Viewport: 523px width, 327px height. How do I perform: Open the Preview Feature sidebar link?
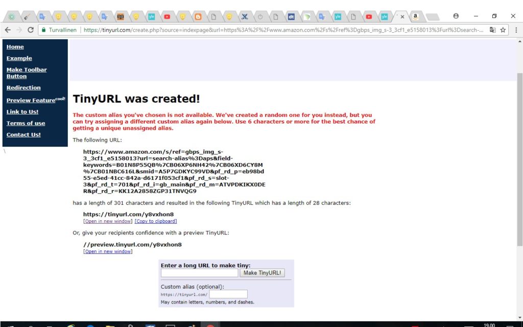(31, 101)
